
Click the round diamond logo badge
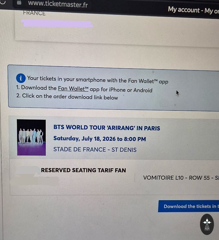click(x=207, y=224)
